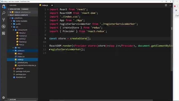The height and width of the screenshot is (101, 179).
Task: Open the Explorer view in activity bar
Action: [4, 6]
